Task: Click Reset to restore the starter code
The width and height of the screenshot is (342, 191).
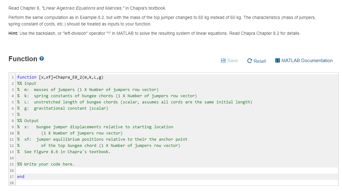Action: pos(259,61)
